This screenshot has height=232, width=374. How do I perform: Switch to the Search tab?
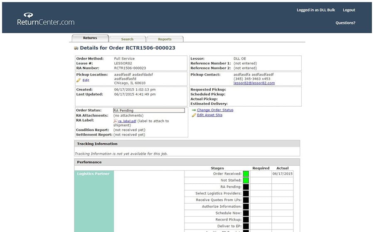127,39
